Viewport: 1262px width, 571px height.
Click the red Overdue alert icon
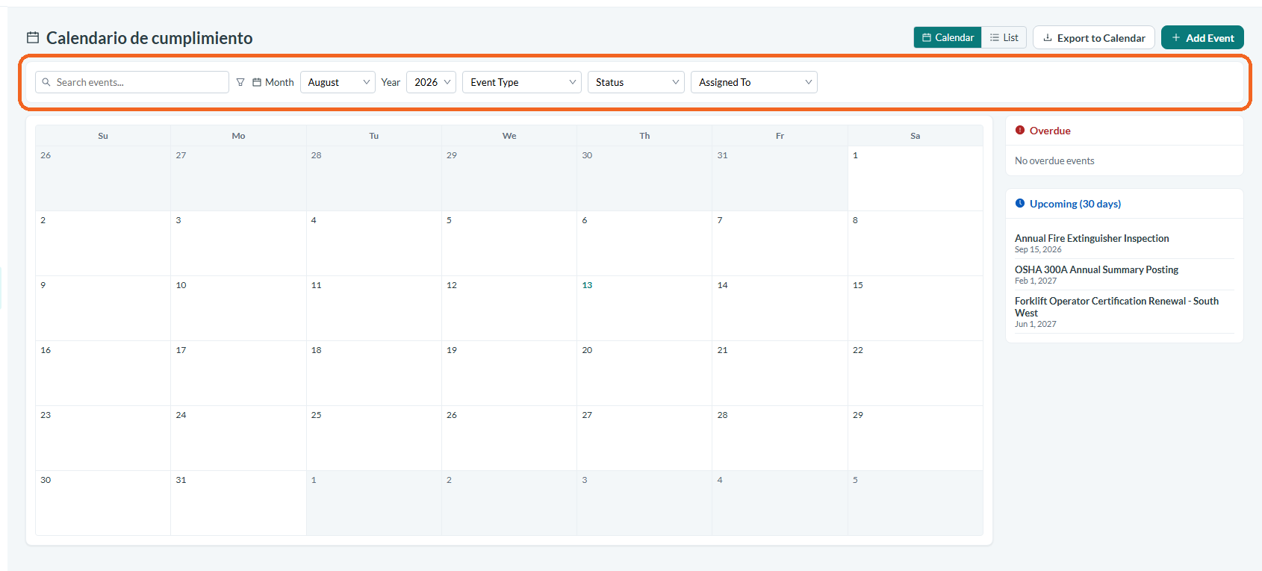click(x=1020, y=131)
